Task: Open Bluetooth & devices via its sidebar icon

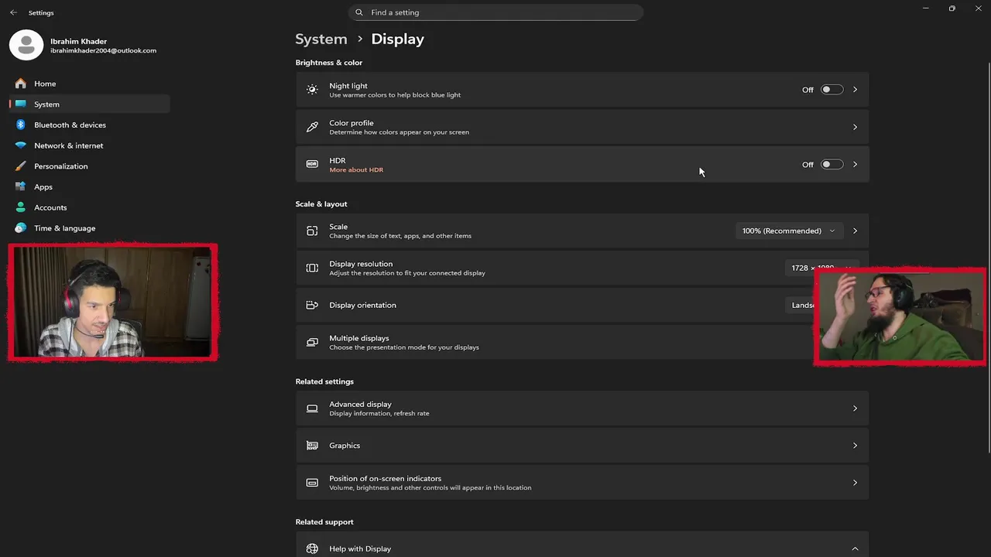Action: (x=20, y=125)
